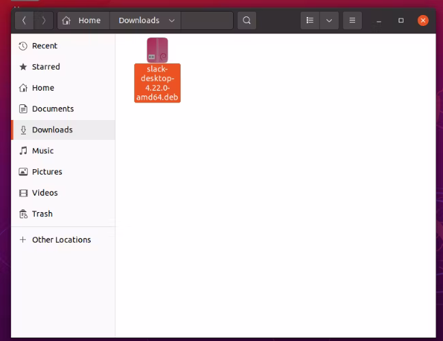Click the Starred star icon
This screenshot has height=341, width=443.
pyautogui.click(x=23, y=67)
